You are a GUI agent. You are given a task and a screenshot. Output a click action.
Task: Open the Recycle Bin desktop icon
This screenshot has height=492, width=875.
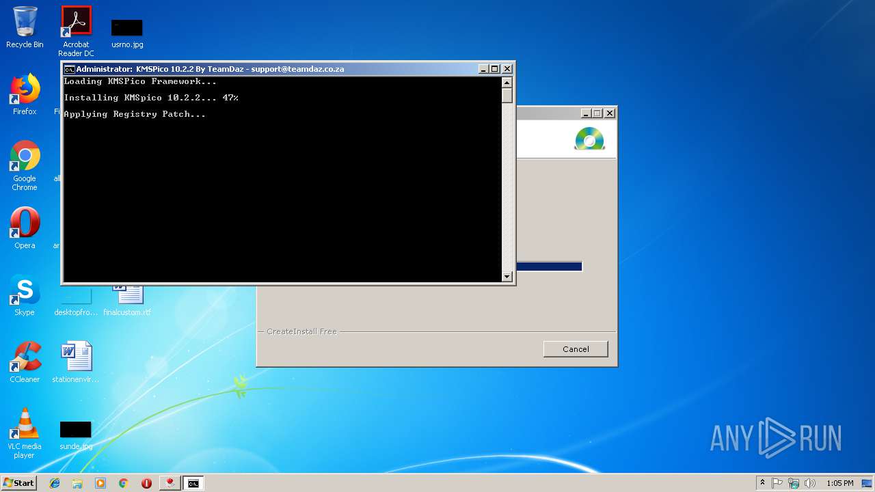(25, 27)
